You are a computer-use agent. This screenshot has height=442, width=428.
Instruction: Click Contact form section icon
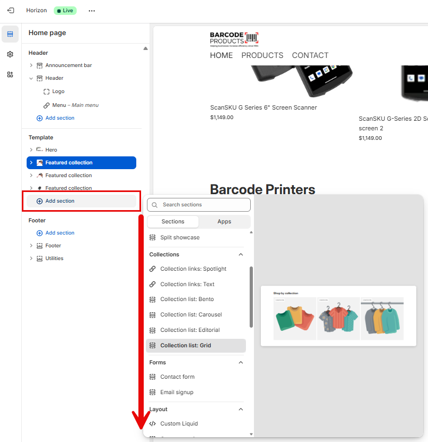[x=152, y=377]
